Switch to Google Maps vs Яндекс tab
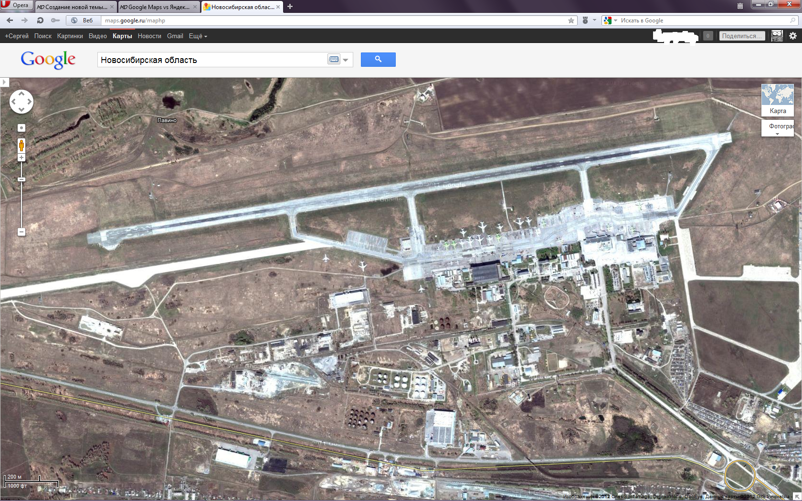The image size is (802, 501). point(158,7)
